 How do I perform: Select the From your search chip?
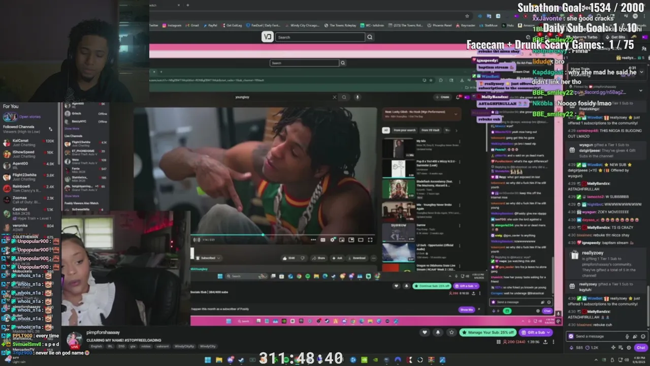[x=404, y=130]
